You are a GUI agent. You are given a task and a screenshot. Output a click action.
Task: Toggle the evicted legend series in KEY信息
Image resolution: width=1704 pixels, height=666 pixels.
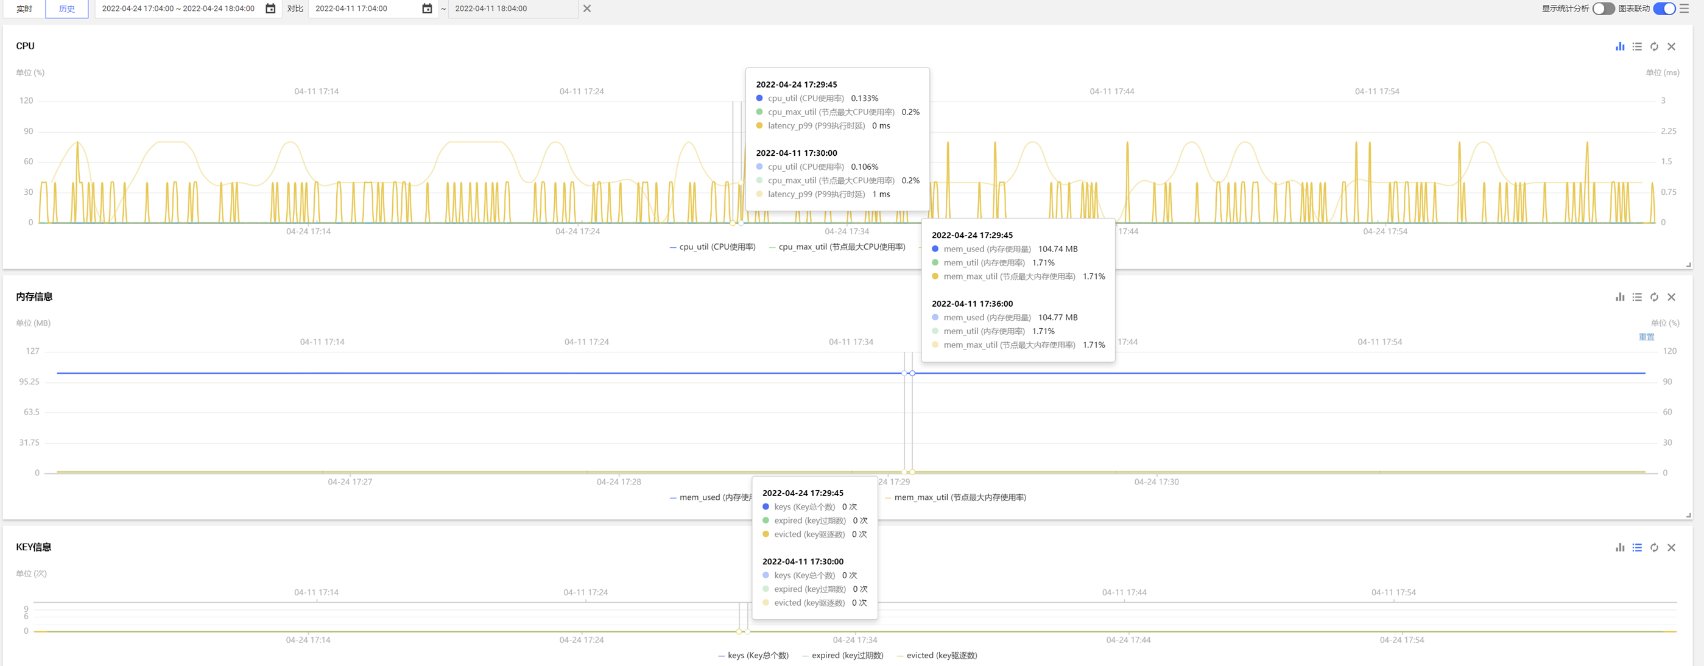(x=936, y=656)
